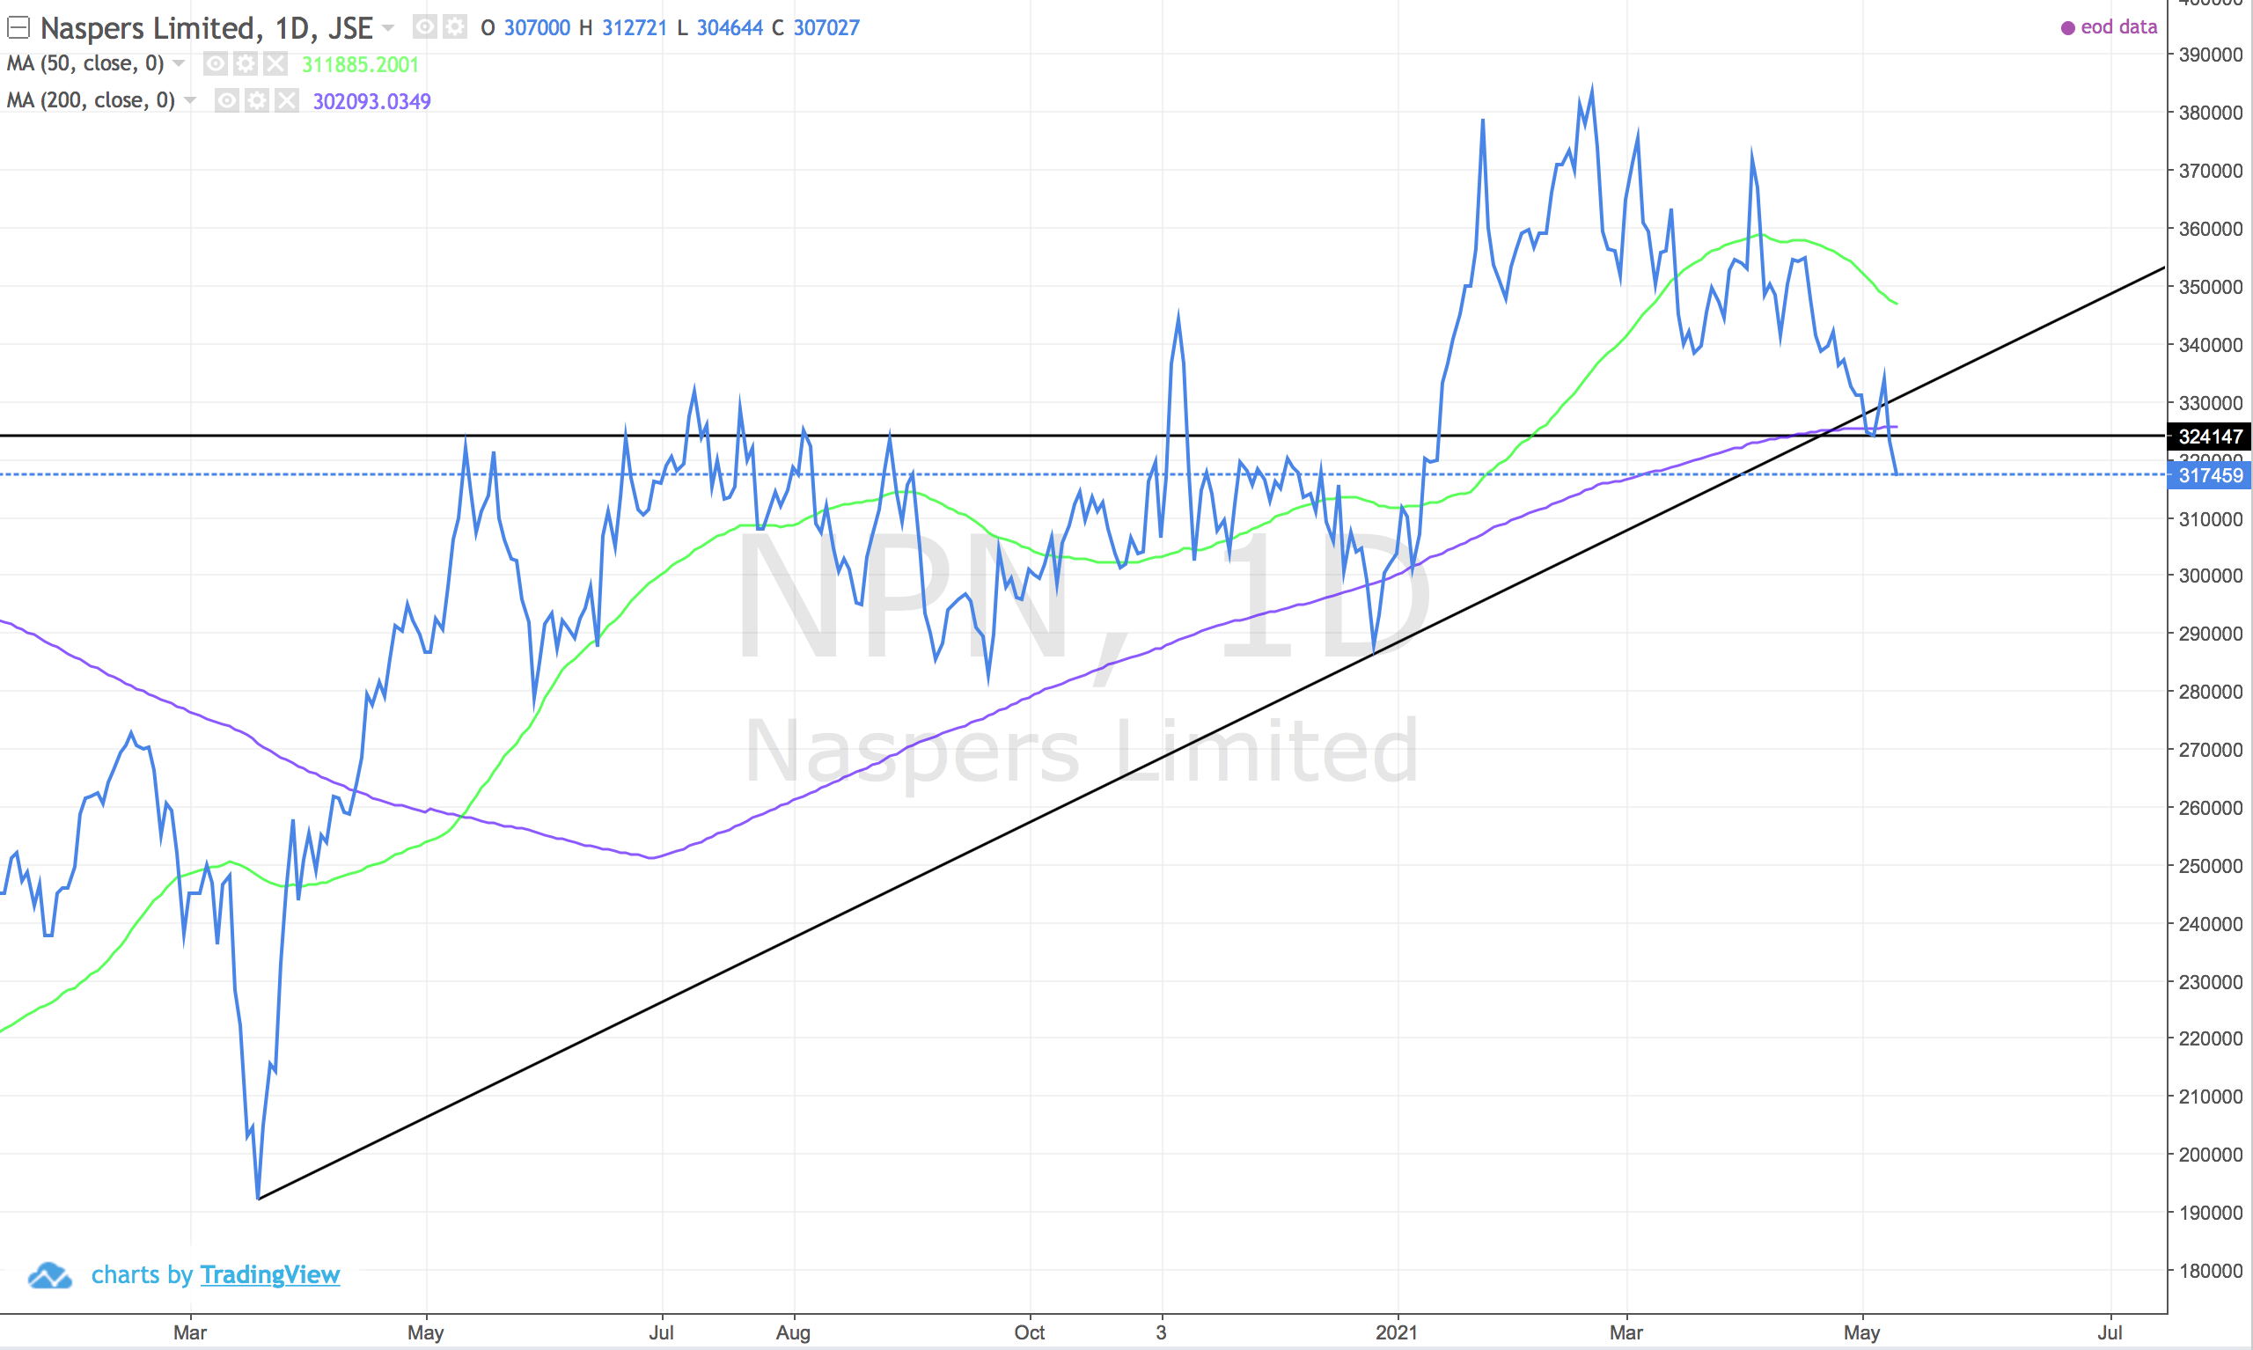Toggle visibility of Naspers Limited price series
This screenshot has width=2253, height=1350.
[425, 27]
